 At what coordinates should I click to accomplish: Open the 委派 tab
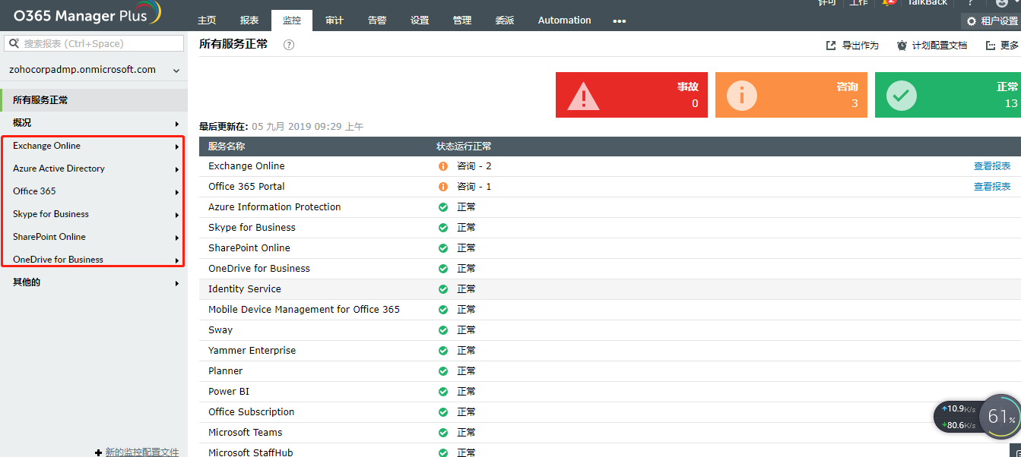click(x=505, y=20)
